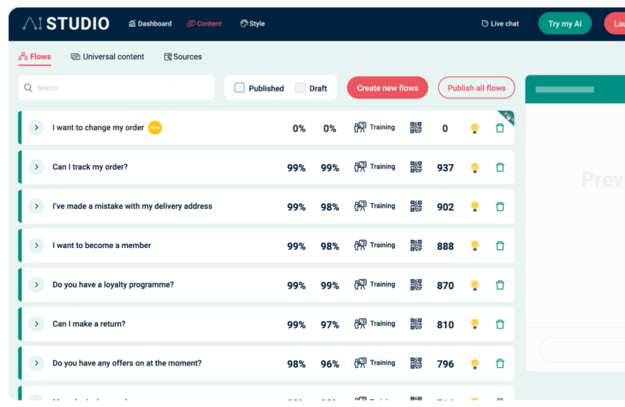Viewport: 625px width, 407px height.
Task: Open the Dashboard section
Action: pyautogui.click(x=150, y=23)
